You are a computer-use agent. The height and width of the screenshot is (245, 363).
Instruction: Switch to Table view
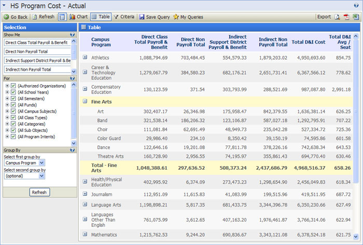coord(101,17)
